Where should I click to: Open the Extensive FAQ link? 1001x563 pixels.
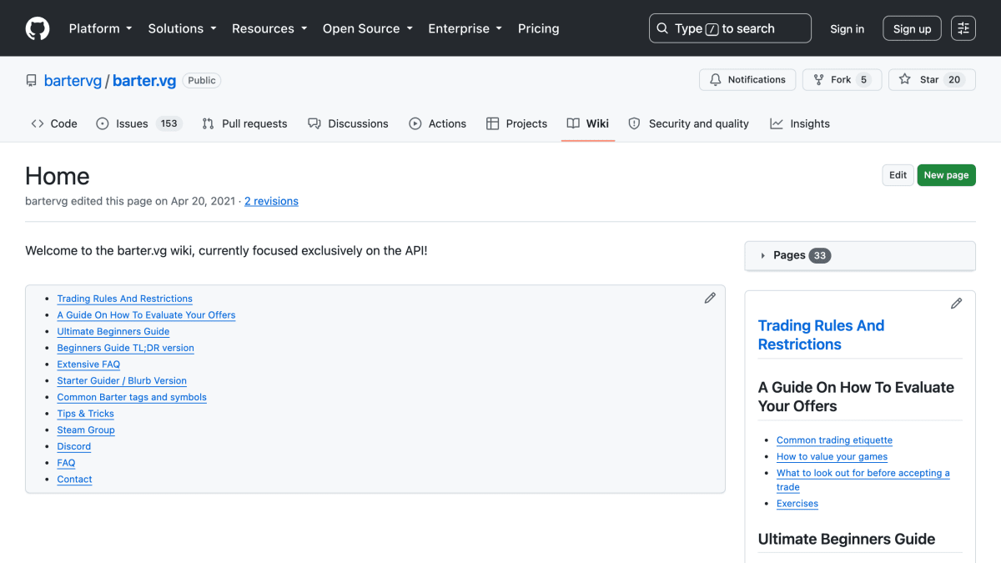[x=88, y=364]
